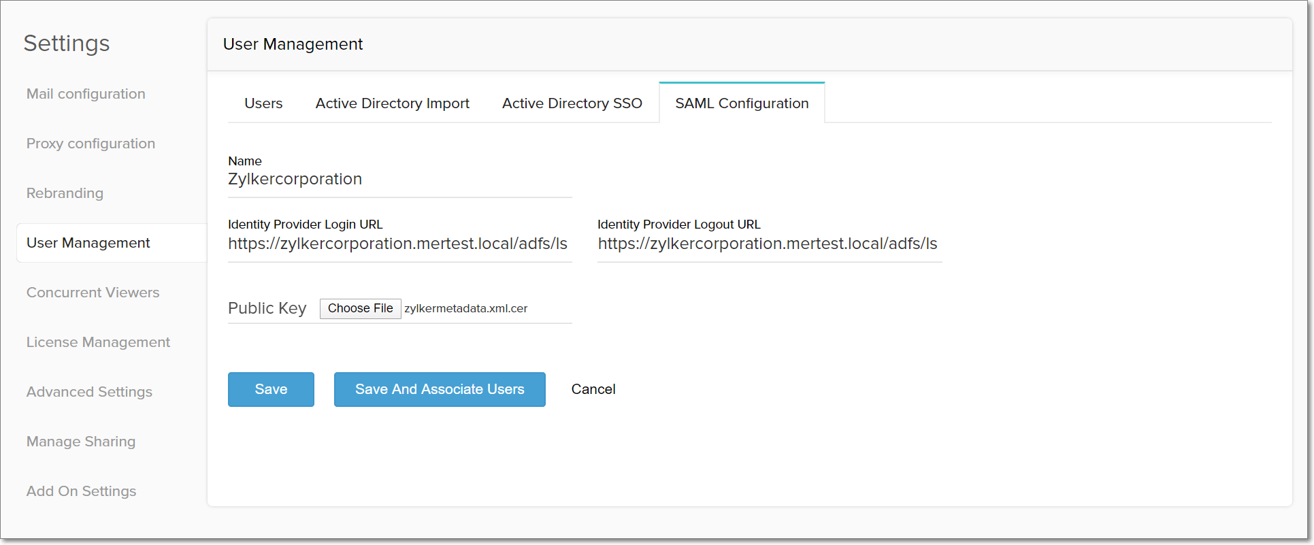Cancel the SAML configuration changes
Viewport: 1314px width, 545px height.
593,389
